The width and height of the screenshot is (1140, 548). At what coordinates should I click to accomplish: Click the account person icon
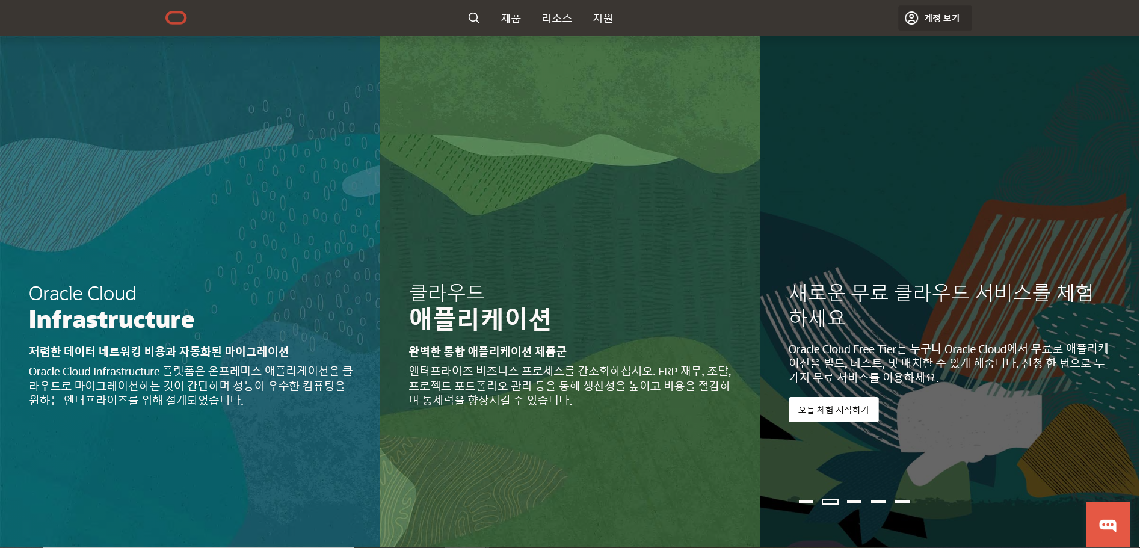tap(911, 18)
